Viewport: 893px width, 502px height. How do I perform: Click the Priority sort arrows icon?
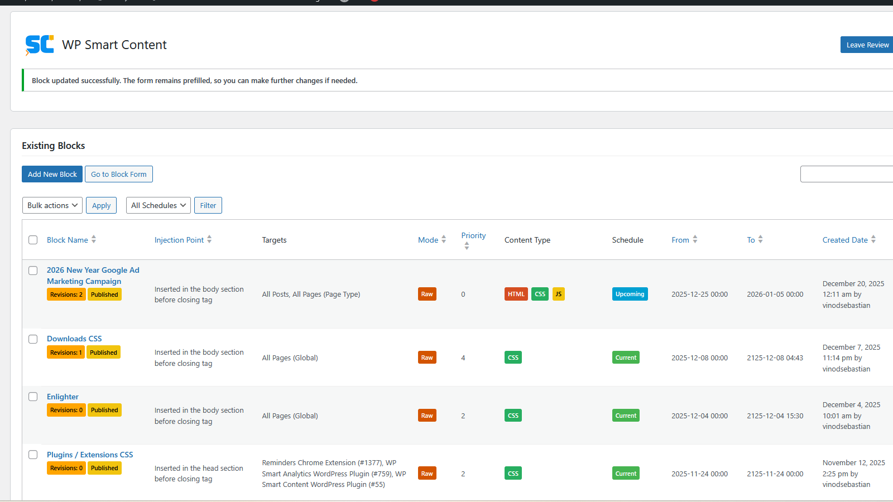coord(467,246)
